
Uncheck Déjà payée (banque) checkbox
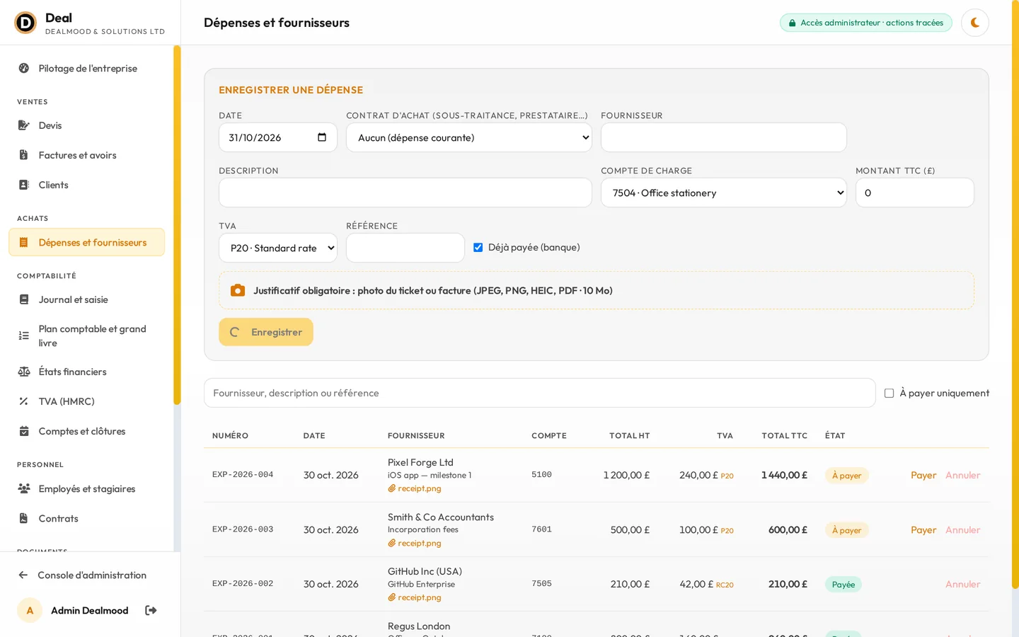pyautogui.click(x=478, y=247)
